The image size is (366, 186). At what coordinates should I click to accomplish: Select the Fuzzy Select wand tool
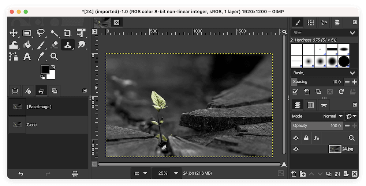pyautogui.click(x=54, y=33)
